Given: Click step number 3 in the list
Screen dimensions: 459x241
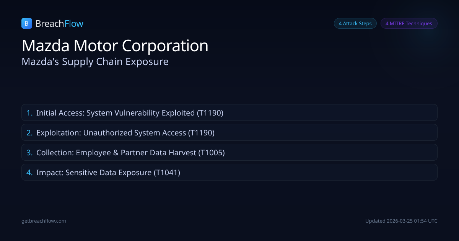Looking at the screenshot, I should pos(29,153).
